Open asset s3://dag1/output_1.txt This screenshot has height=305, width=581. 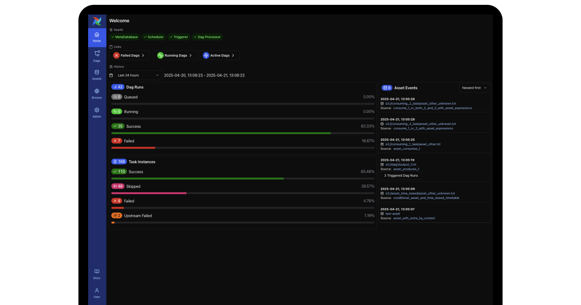tap(401, 165)
